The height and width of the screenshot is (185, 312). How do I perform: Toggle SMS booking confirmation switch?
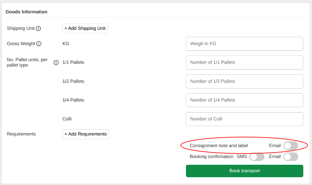pos(257,157)
